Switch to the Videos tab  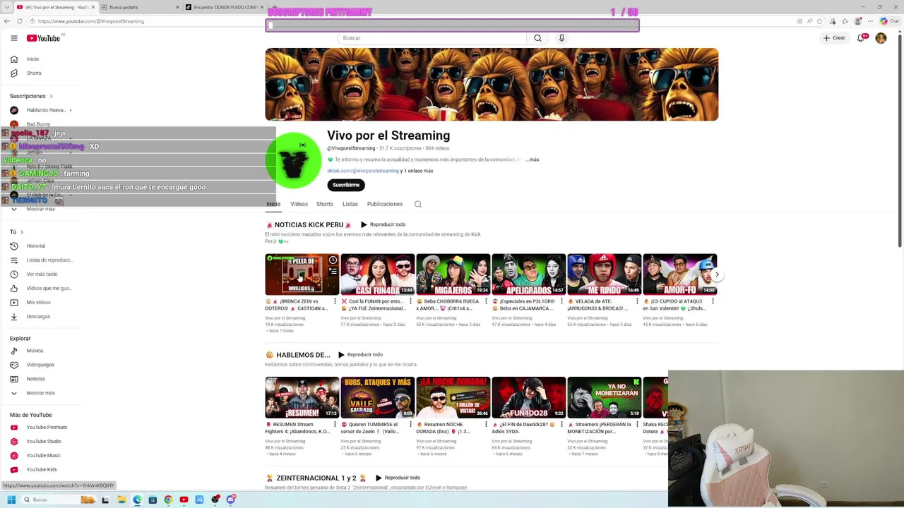299,205
